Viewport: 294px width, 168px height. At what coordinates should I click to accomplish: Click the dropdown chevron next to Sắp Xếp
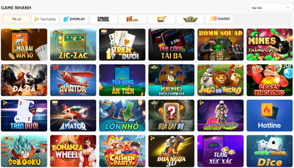click(288, 8)
